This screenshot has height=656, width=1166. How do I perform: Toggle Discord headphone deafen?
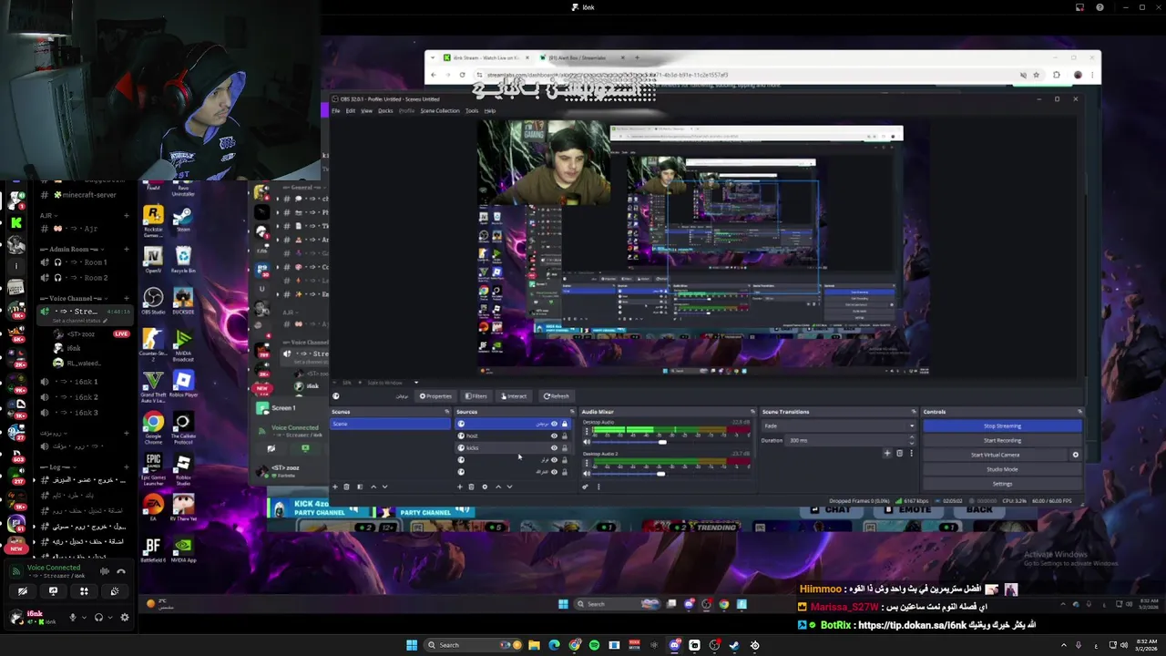[98, 617]
